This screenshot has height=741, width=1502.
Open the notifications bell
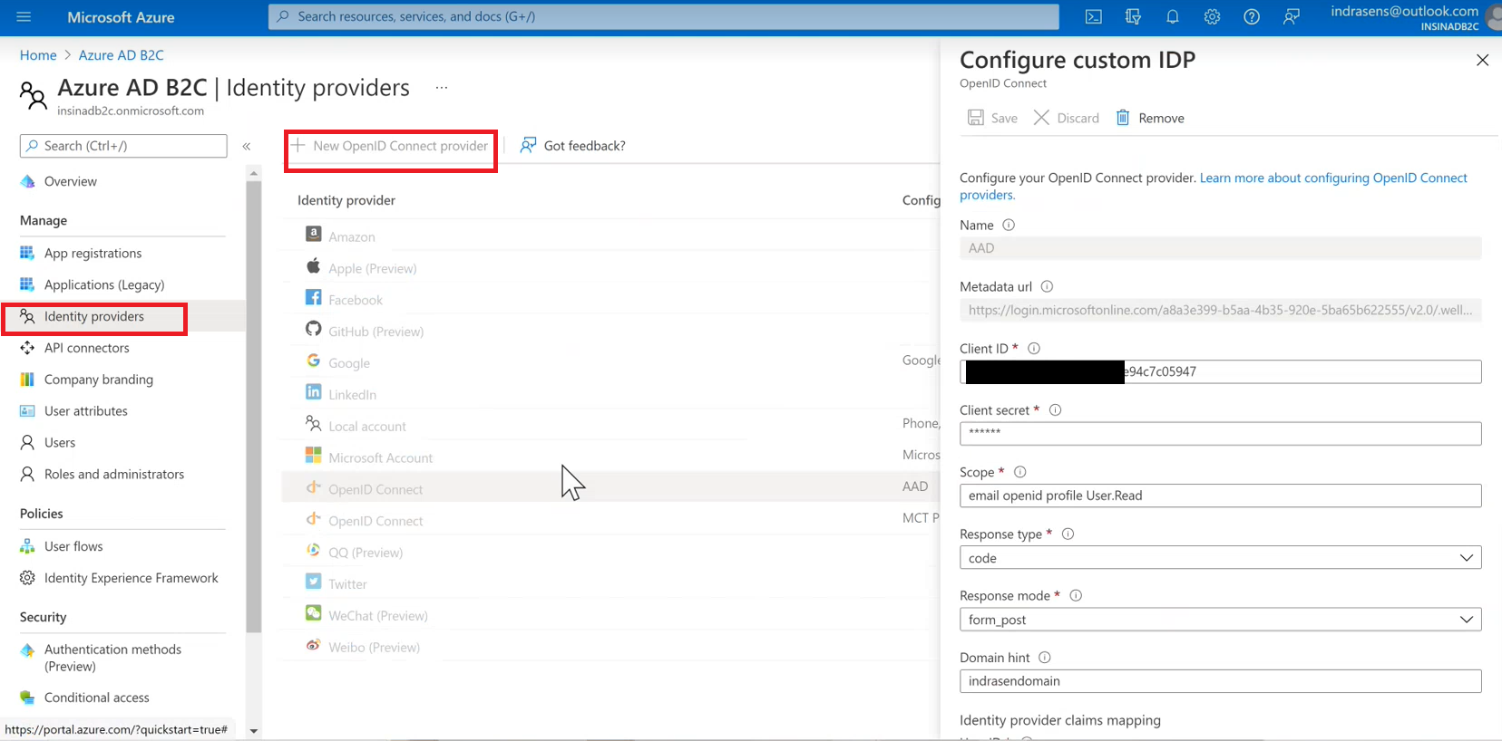tap(1173, 17)
